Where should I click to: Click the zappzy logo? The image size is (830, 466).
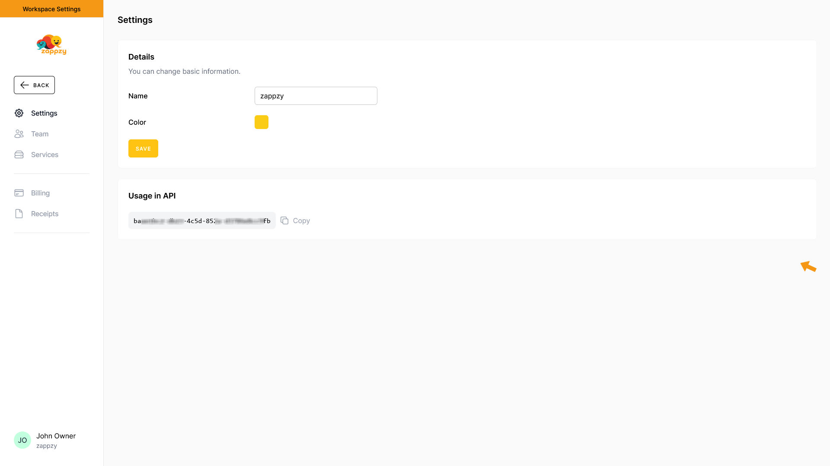tap(51, 45)
